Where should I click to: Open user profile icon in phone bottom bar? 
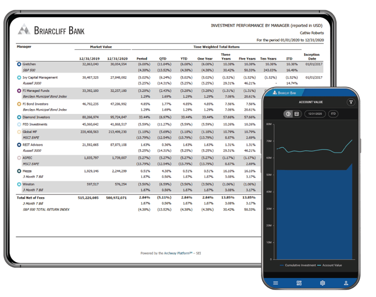tap(346, 283)
